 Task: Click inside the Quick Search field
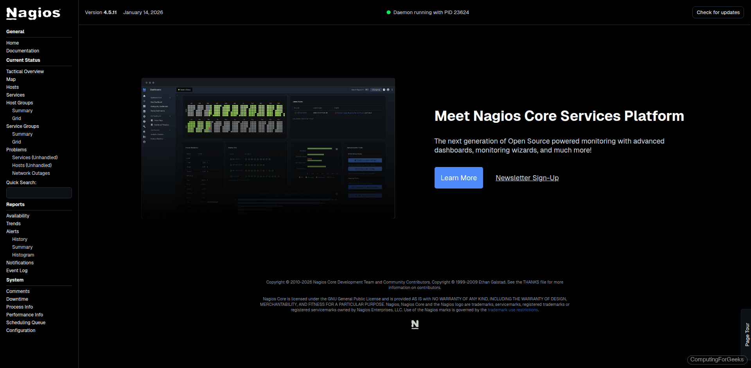[39, 192]
